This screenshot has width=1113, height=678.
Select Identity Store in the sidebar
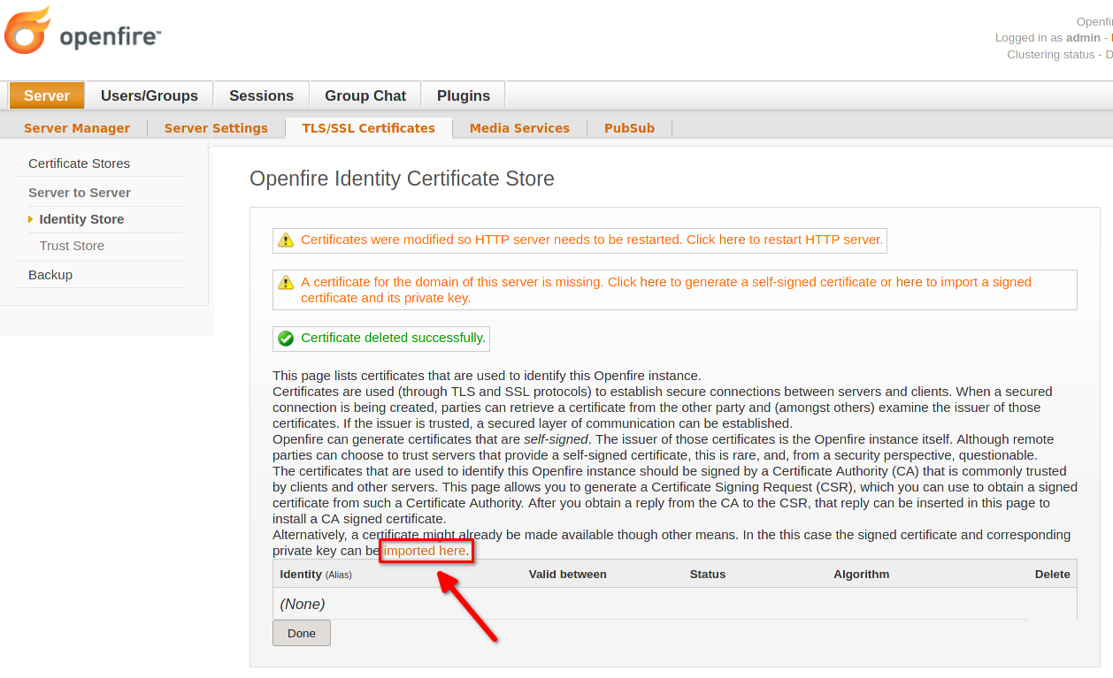[81, 219]
